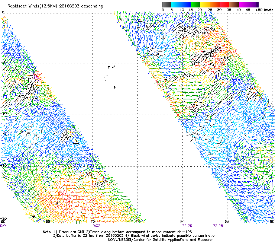Click the '65' longitude axis label
Screen dimensions: 275x242
click(48, 222)
